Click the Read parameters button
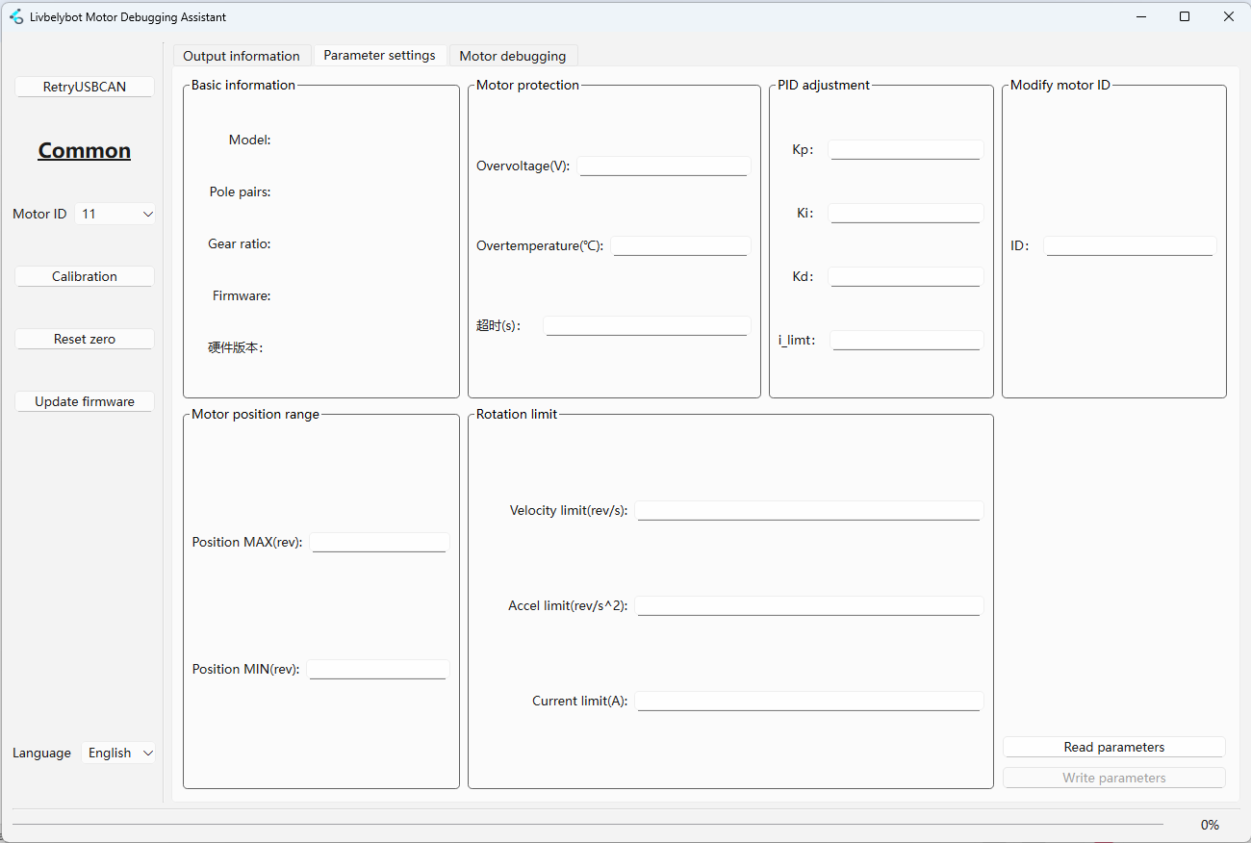 click(1113, 747)
